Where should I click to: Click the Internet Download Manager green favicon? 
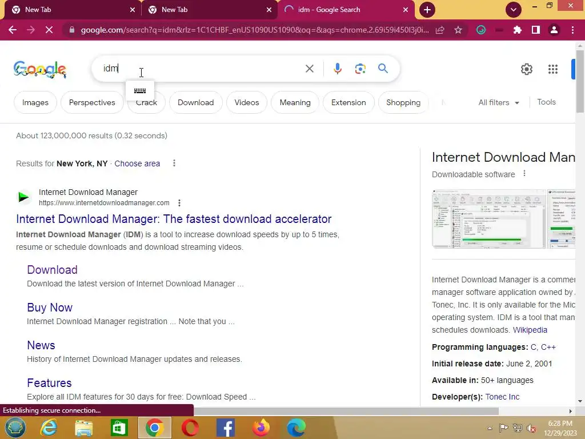(23, 197)
